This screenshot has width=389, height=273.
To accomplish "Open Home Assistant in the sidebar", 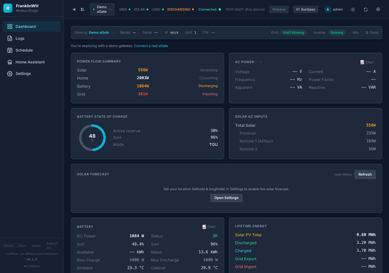I will (x=32, y=62).
